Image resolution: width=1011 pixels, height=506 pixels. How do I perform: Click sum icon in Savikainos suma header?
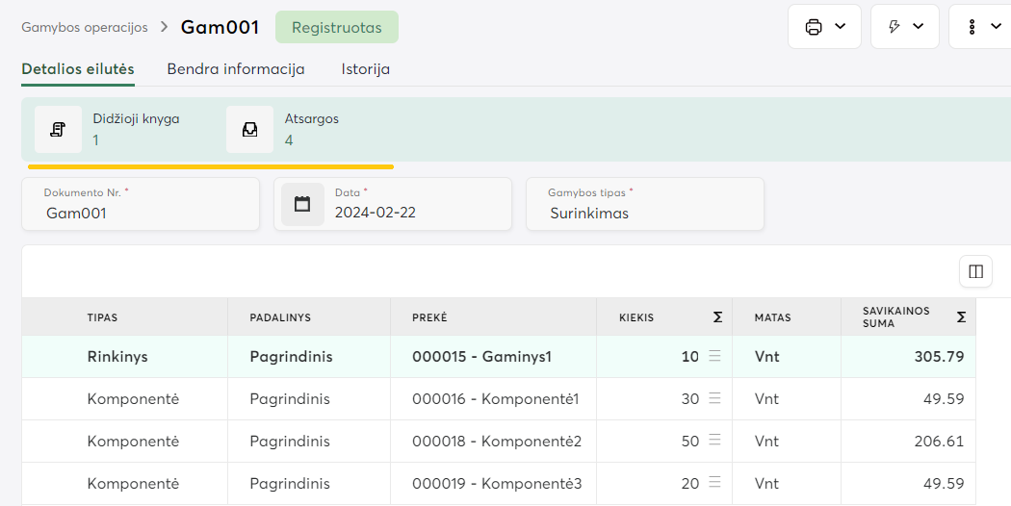[961, 316]
